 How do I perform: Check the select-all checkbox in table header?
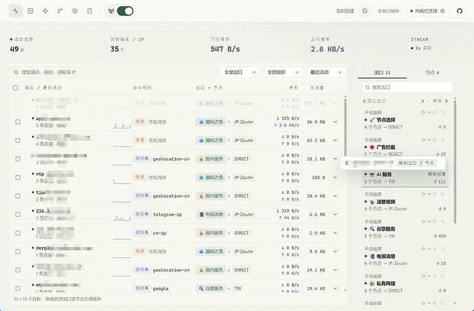coord(15,88)
